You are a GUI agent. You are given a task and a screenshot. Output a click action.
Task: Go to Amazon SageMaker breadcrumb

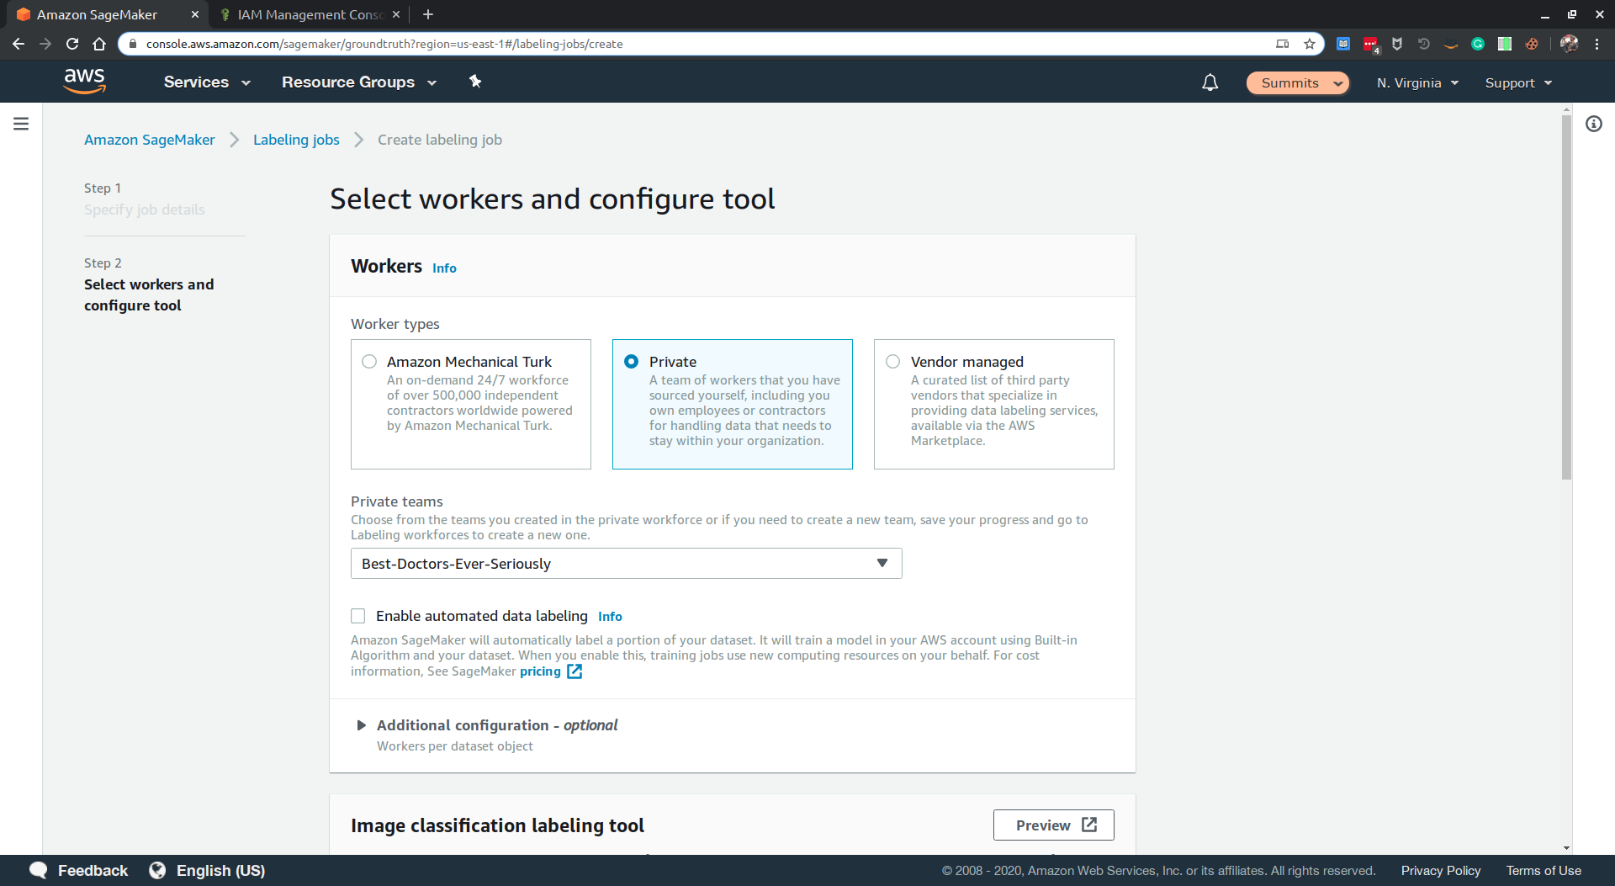click(x=150, y=140)
